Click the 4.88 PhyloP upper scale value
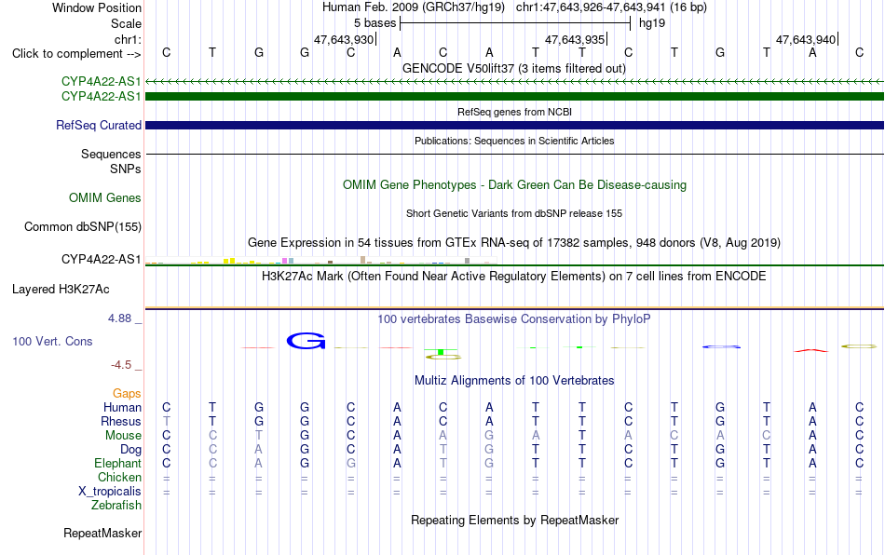 119,318
